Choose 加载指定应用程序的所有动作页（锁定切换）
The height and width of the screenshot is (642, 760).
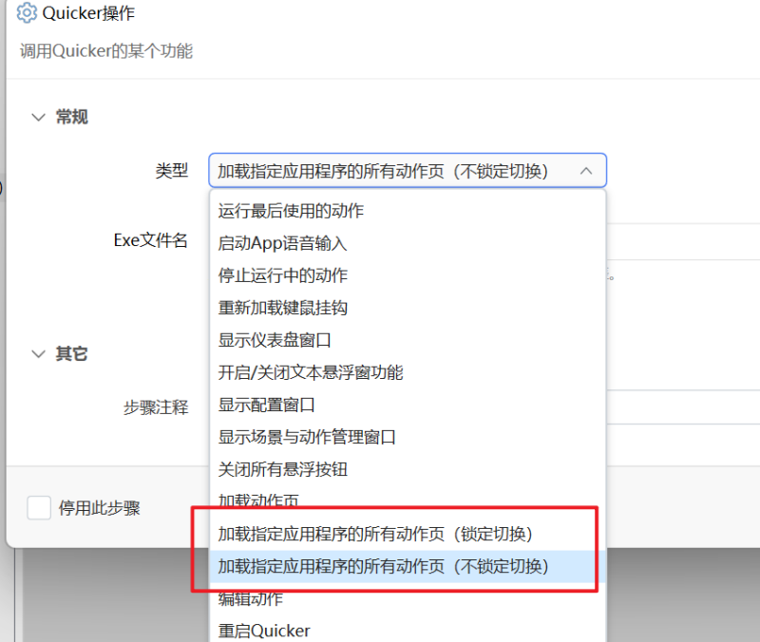click(408, 534)
